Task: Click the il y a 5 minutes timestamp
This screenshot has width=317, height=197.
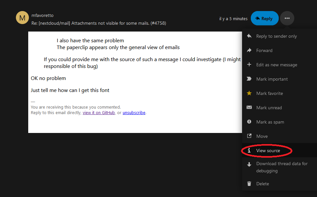Action: [233, 19]
